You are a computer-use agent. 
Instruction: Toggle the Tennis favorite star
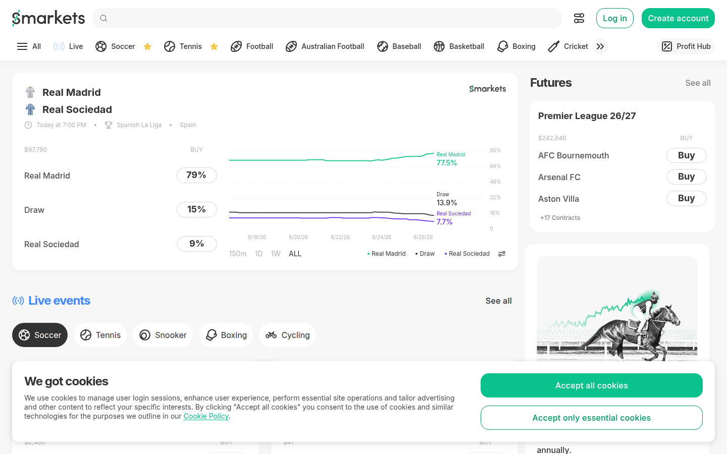point(214,46)
